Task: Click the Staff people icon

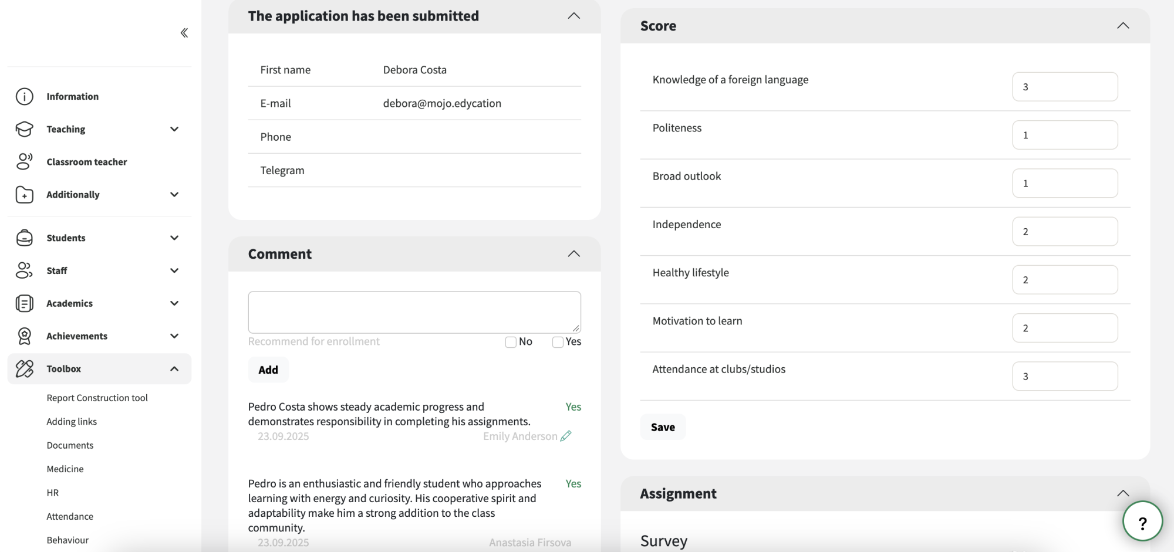Action: pyautogui.click(x=24, y=270)
